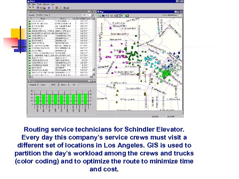Select the 350 CATALINA BLDG row
Image resolution: width=239 pixels, height=179 pixels.
point(60,70)
